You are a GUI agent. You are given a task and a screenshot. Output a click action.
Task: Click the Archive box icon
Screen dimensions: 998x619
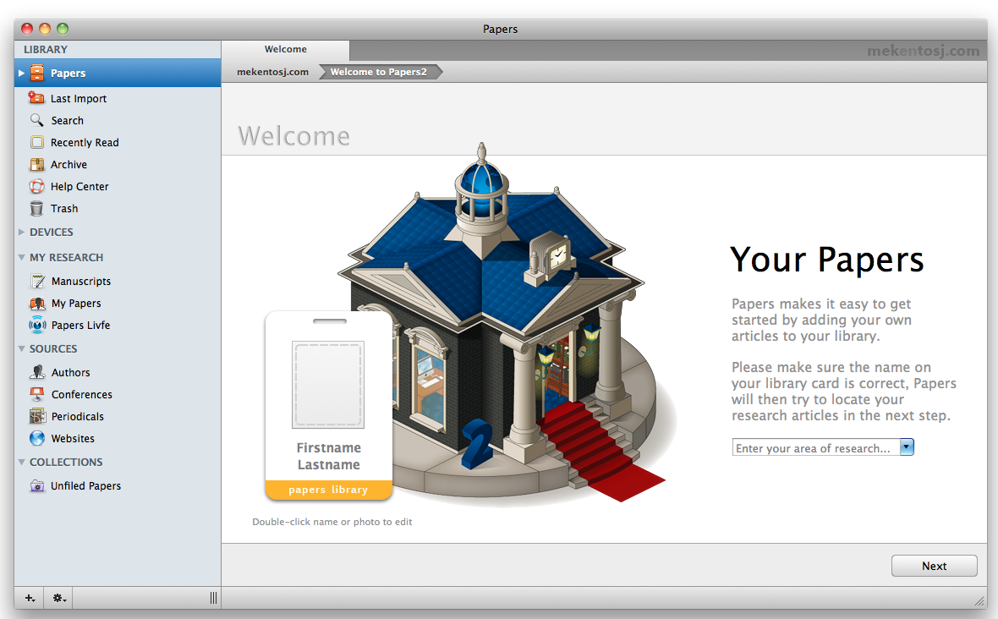[x=37, y=164]
